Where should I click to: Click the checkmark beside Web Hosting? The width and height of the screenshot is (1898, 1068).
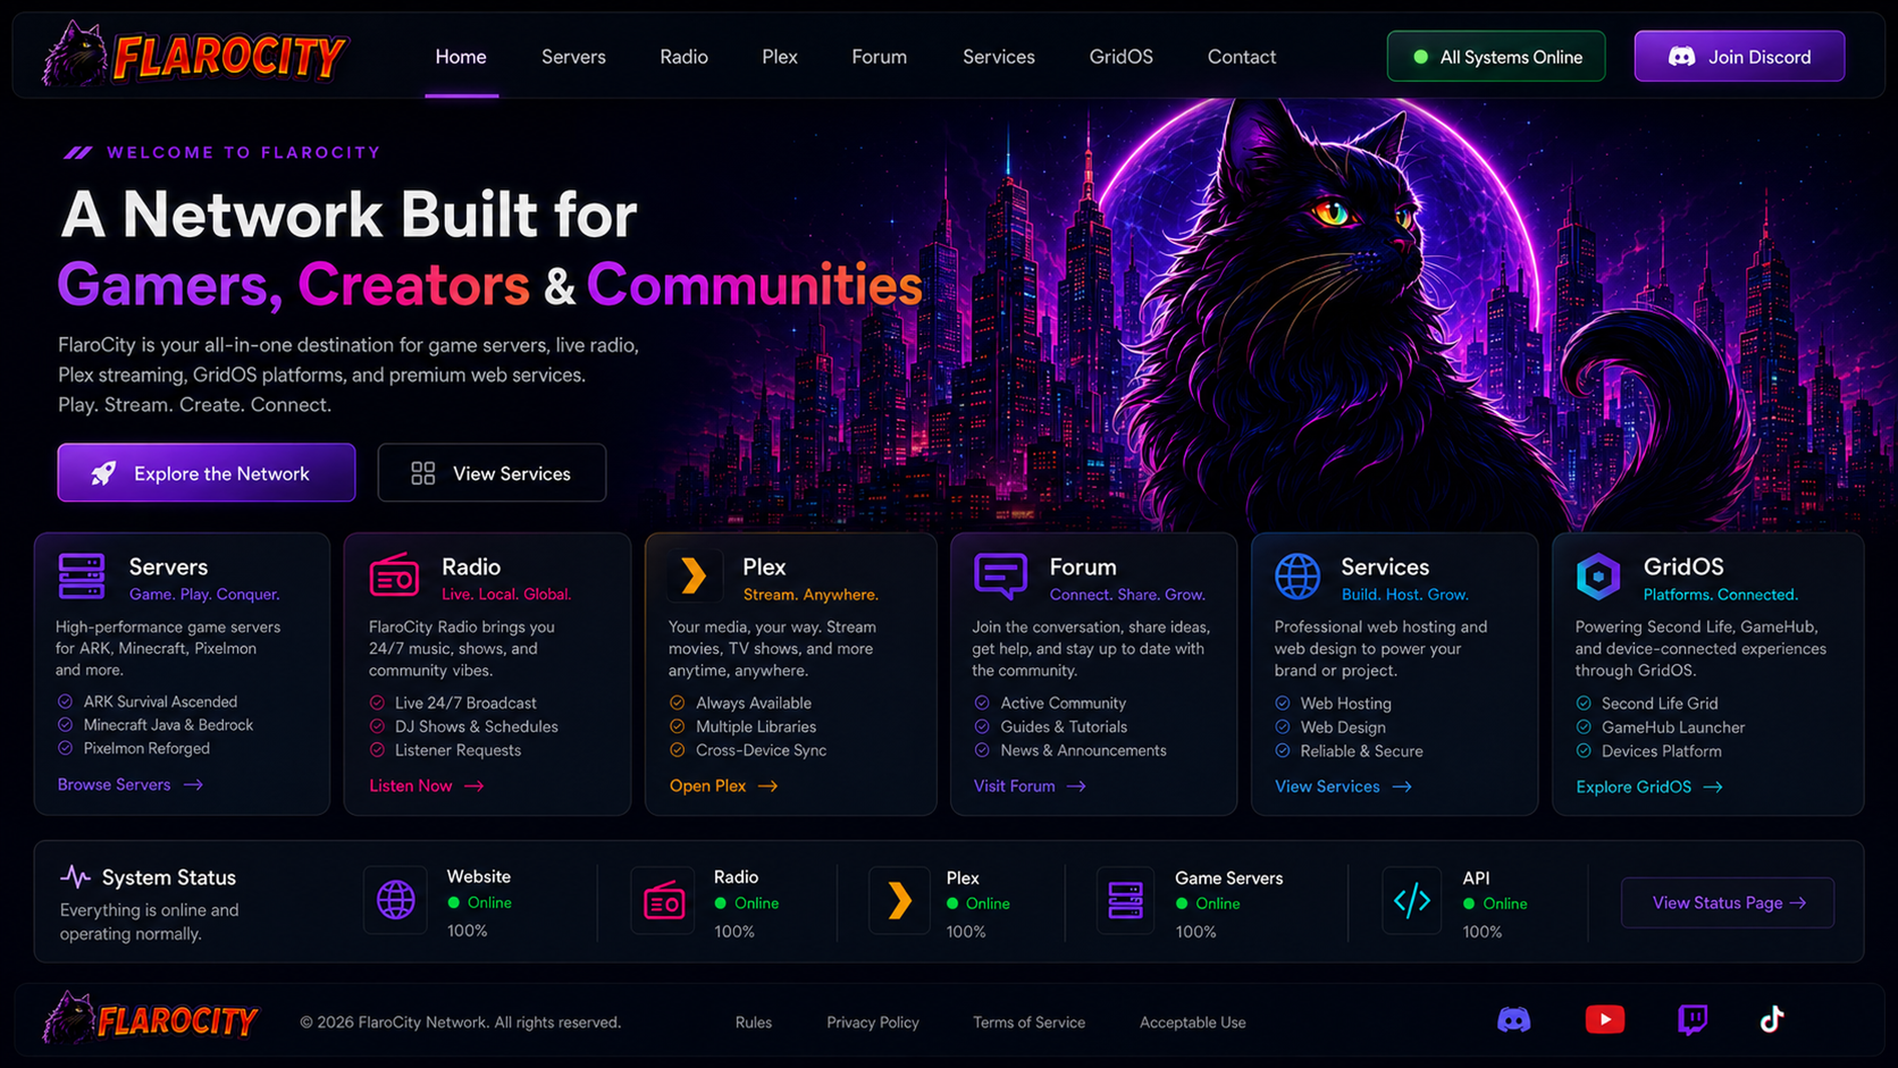point(1283,703)
